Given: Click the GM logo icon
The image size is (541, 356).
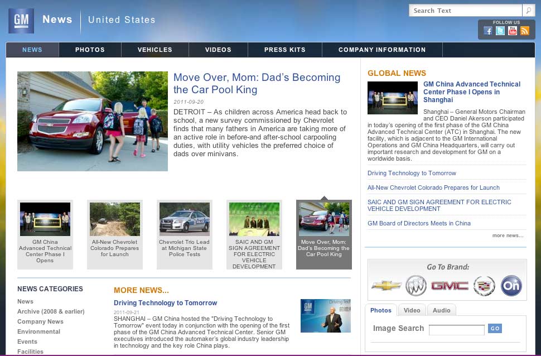Looking at the screenshot, I should tap(21, 21).
